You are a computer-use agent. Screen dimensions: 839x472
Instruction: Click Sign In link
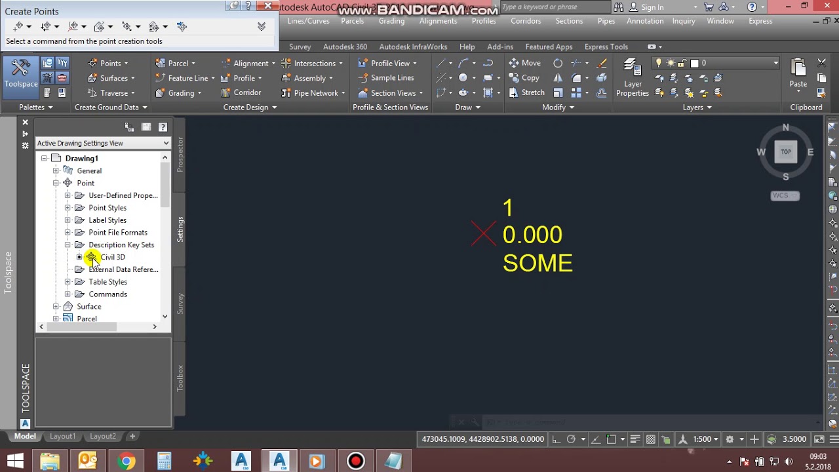tap(652, 7)
